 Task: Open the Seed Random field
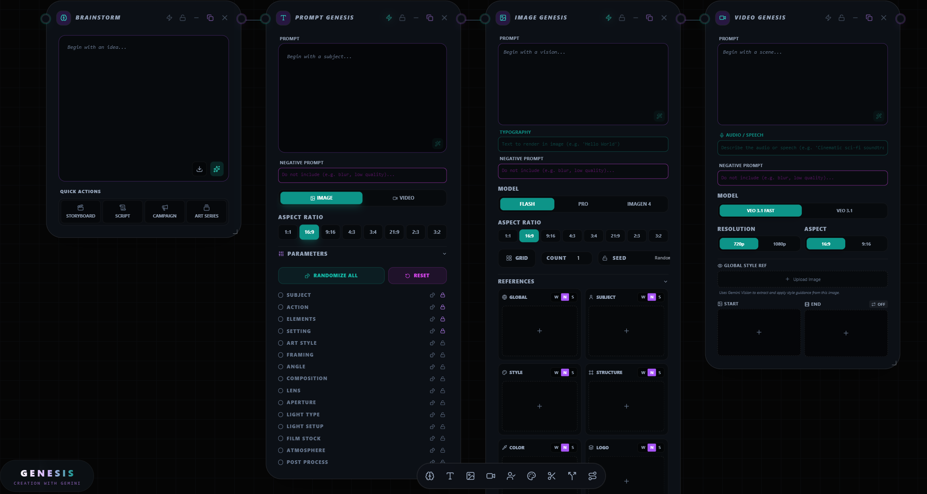661,258
